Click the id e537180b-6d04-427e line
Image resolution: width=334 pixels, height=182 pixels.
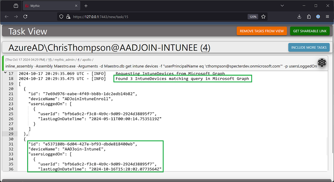click(83, 144)
